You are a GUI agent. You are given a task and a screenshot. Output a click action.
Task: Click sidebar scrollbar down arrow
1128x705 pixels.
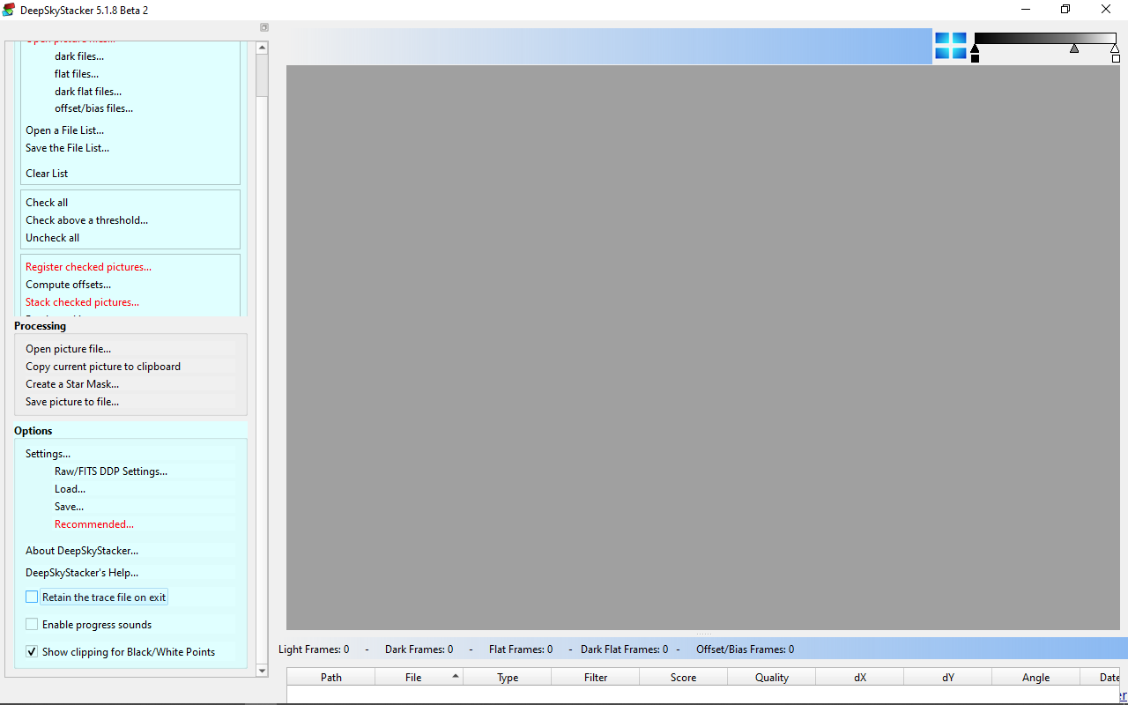(x=262, y=671)
